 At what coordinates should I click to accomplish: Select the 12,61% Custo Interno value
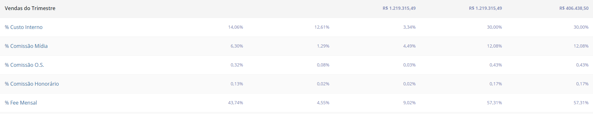pos(322,27)
